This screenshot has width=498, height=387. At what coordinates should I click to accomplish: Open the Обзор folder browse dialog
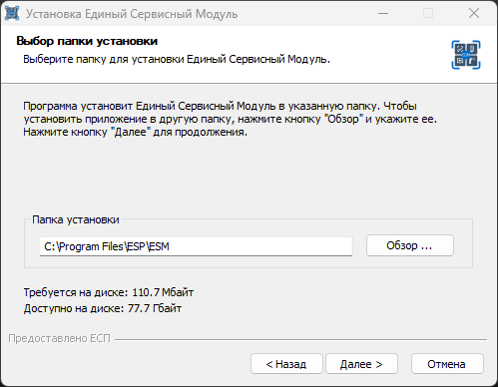pos(410,245)
